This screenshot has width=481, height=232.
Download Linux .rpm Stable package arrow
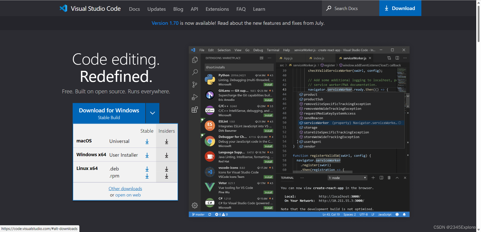(x=147, y=176)
